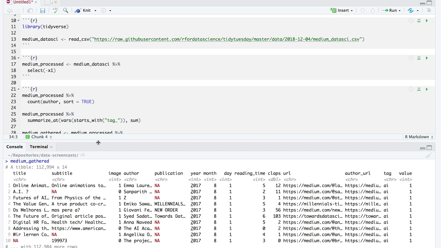441x248 pixels.
Task: Run all chunks above line 16 chunk
Action: click(x=419, y=58)
